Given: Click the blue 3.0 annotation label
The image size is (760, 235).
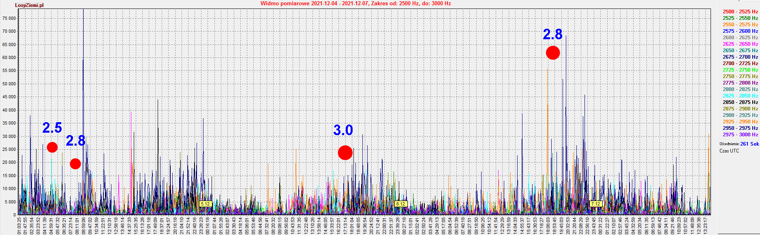Looking at the screenshot, I should [x=343, y=130].
